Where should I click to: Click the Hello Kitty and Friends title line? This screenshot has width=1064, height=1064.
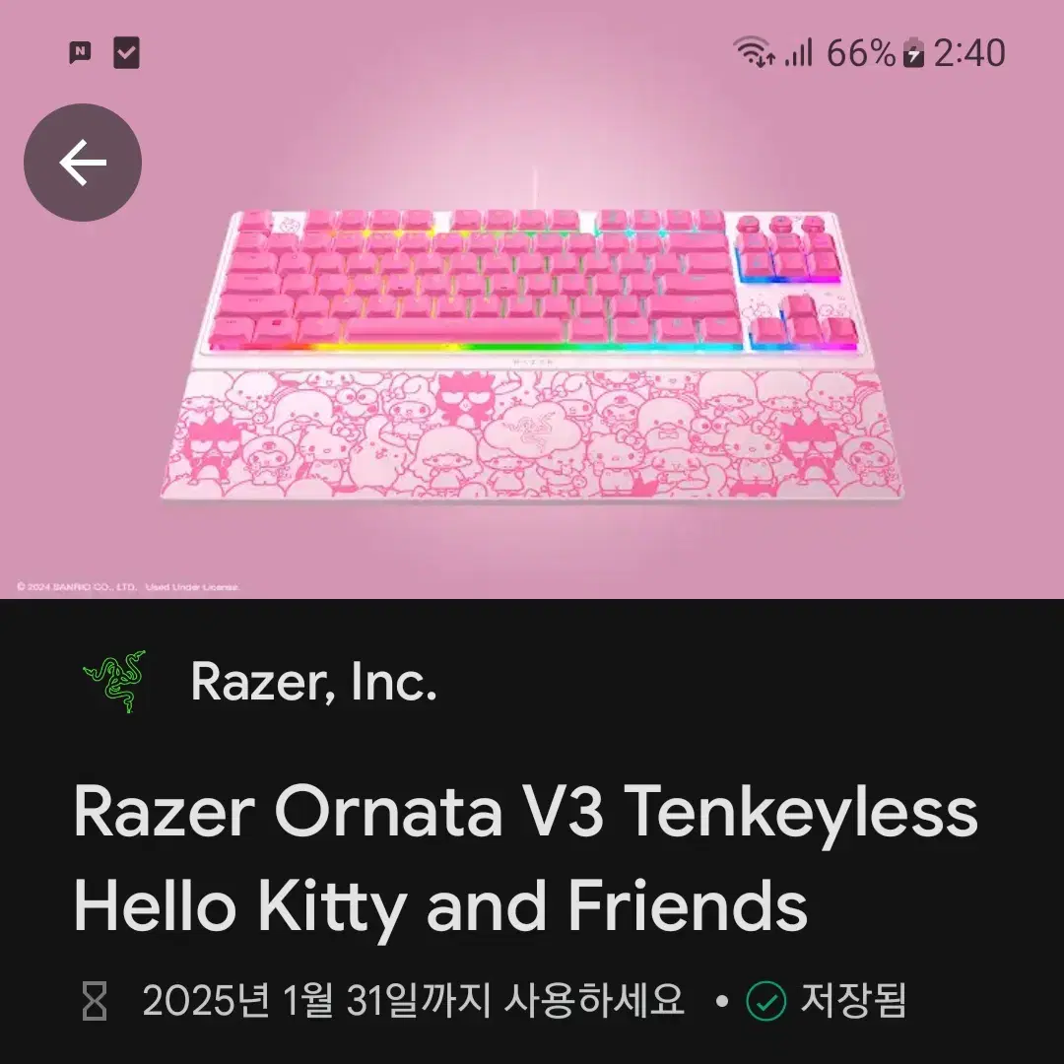440,908
